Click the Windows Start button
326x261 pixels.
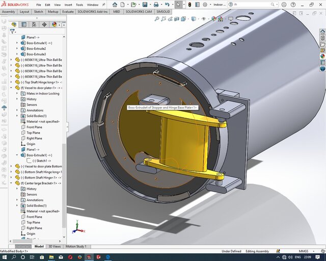pos(5,257)
